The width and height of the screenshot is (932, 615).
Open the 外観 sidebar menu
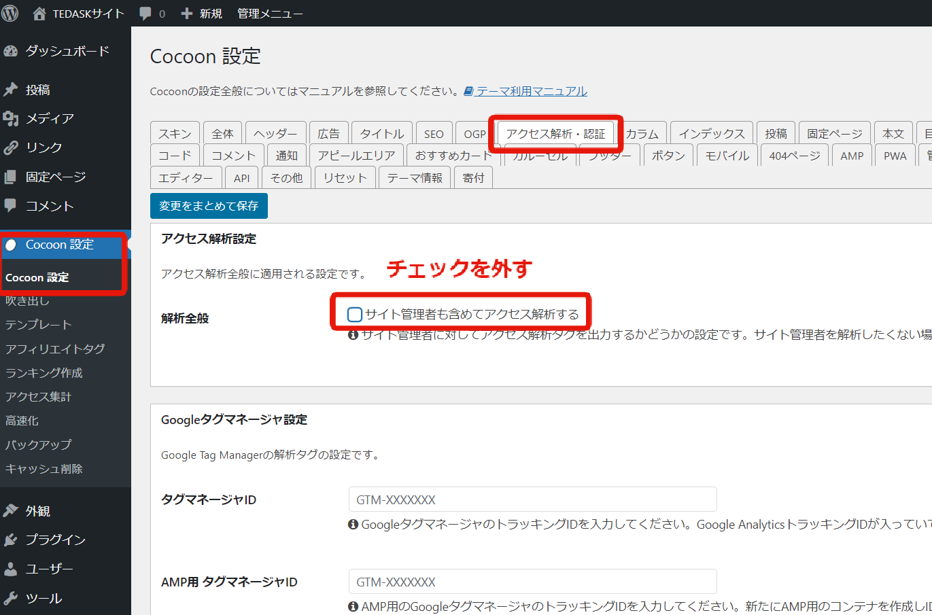click(x=38, y=511)
